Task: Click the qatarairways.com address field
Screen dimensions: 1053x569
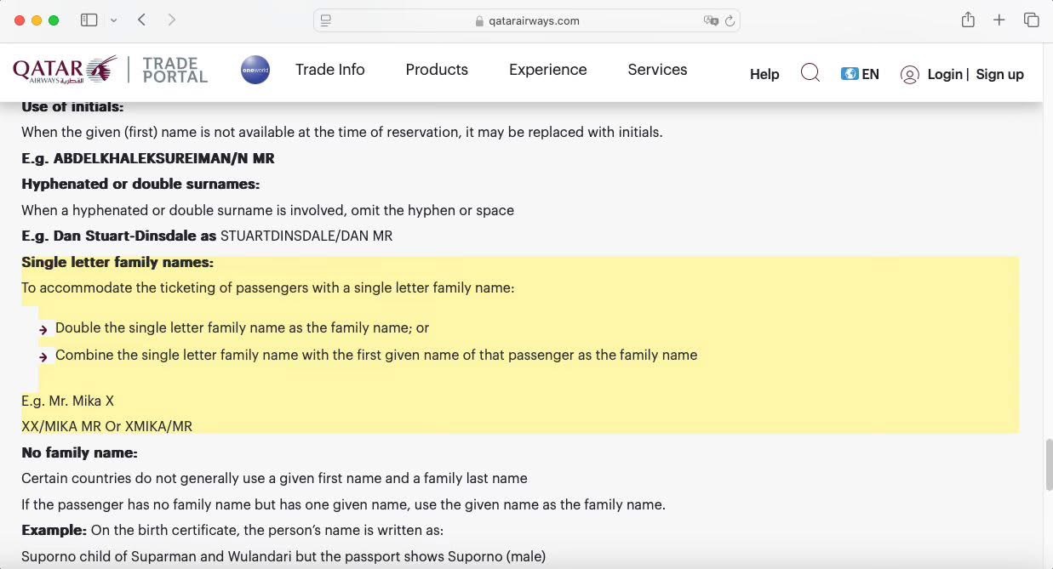Action: point(534,21)
